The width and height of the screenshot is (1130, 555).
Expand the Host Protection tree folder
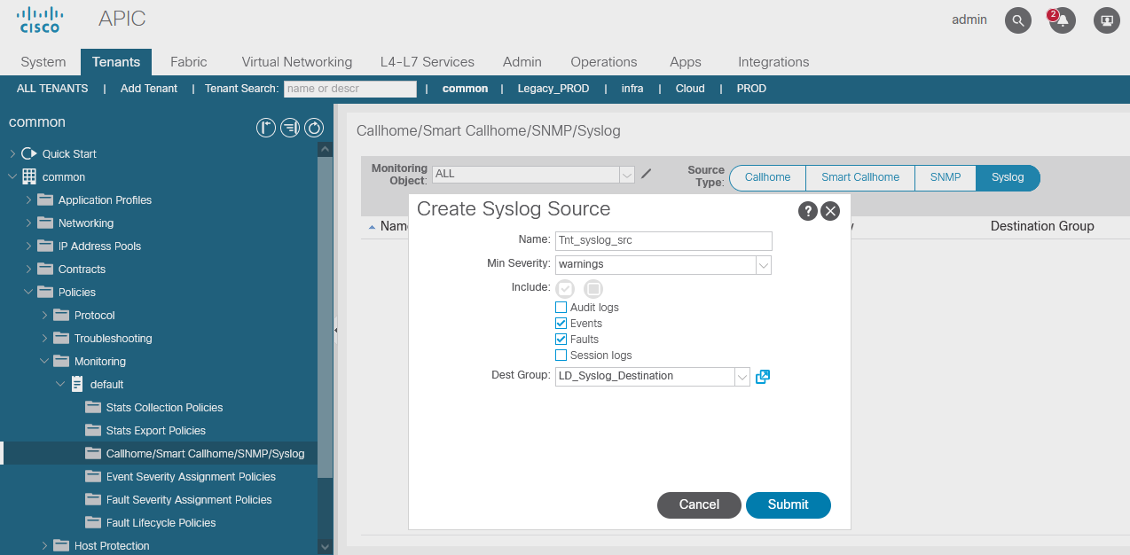tap(45, 546)
